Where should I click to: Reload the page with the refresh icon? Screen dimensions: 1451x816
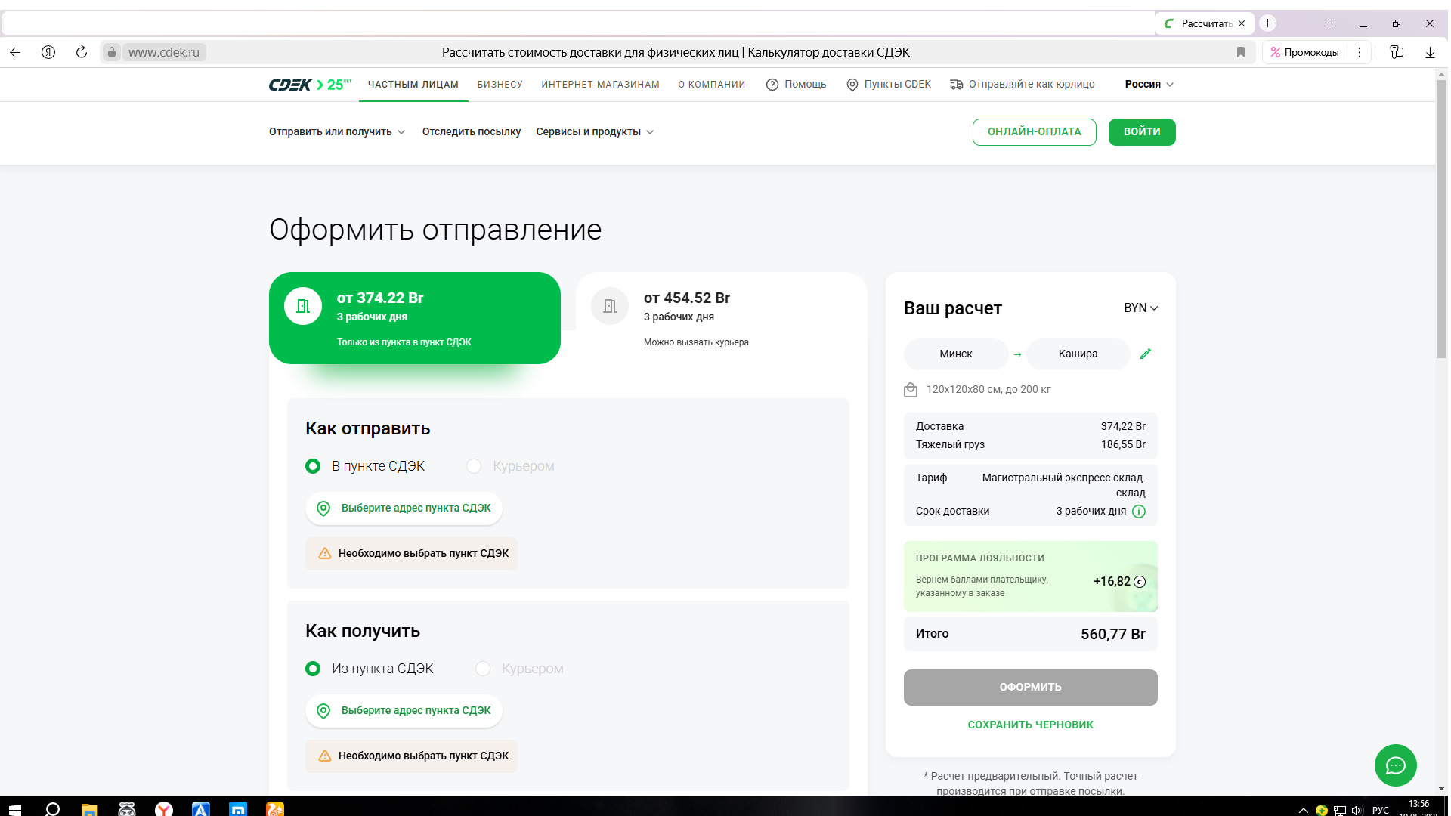pos(82,52)
